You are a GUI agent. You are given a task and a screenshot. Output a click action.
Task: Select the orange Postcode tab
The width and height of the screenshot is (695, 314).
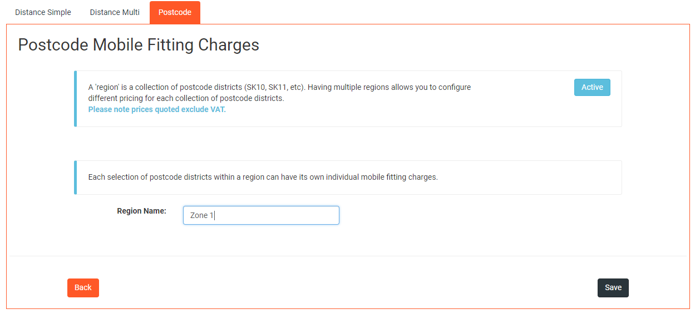tap(175, 12)
